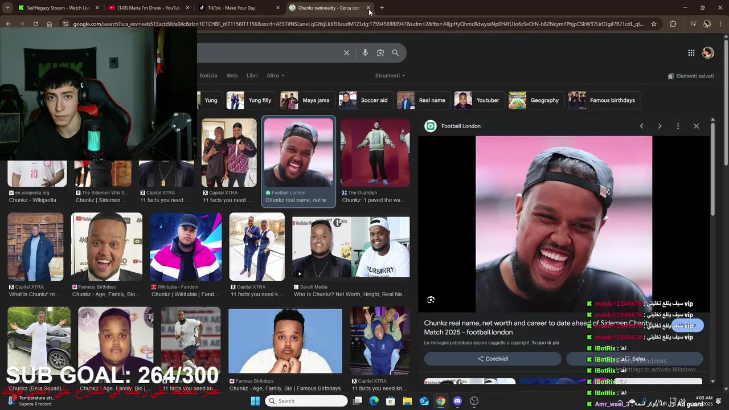The image size is (729, 410).
Task: Open Wikitubia Fandom Chunkz thumbnail
Action: (x=186, y=247)
